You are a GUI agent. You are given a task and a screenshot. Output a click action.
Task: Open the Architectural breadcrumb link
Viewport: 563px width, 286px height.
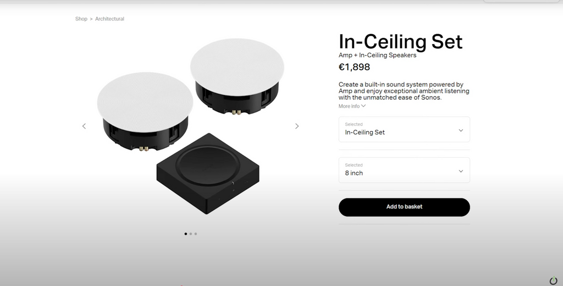[x=109, y=19]
